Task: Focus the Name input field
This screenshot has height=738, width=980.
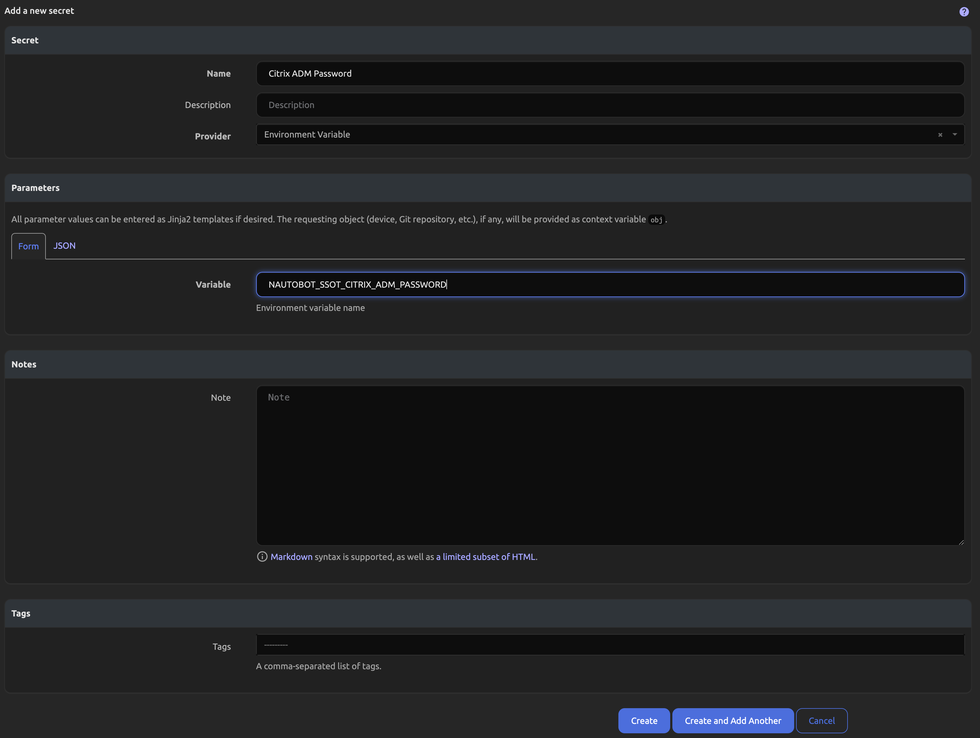Action: pyautogui.click(x=610, y=73)
